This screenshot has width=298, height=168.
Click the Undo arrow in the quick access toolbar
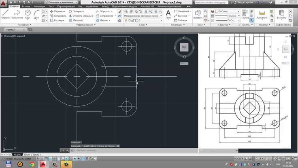[x=33, y=2]
